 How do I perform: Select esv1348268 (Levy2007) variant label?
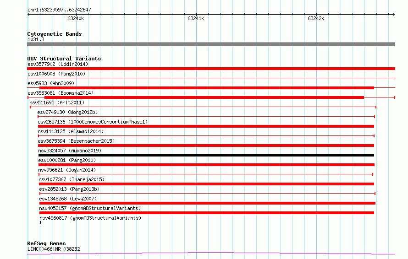(68, 199)
